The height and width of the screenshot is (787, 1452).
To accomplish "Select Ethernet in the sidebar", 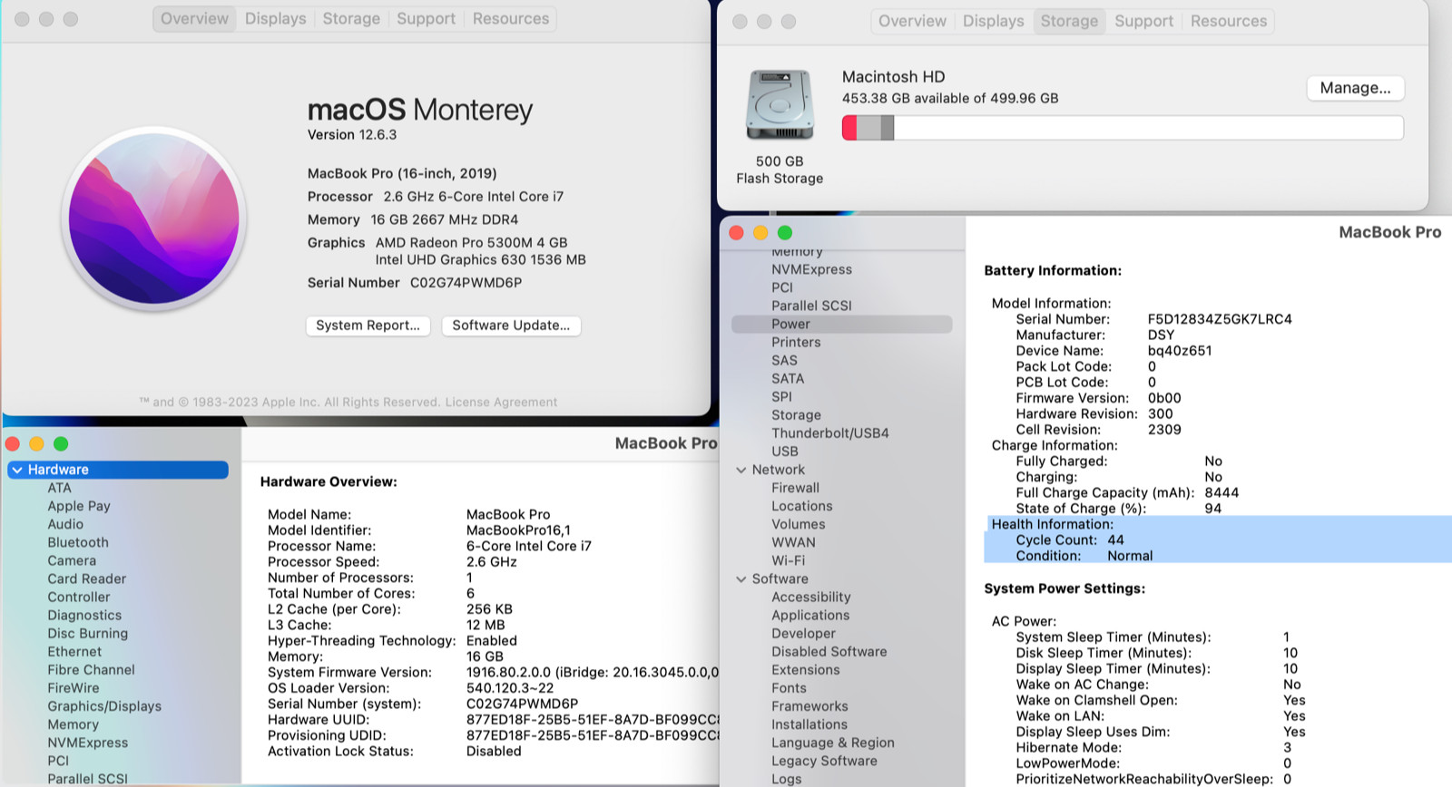I will tap(74, 651).
